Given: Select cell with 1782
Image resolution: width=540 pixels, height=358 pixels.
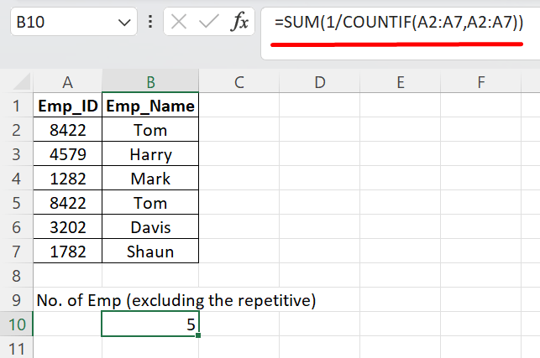Looking at the screenshot, I should point(68,252).
